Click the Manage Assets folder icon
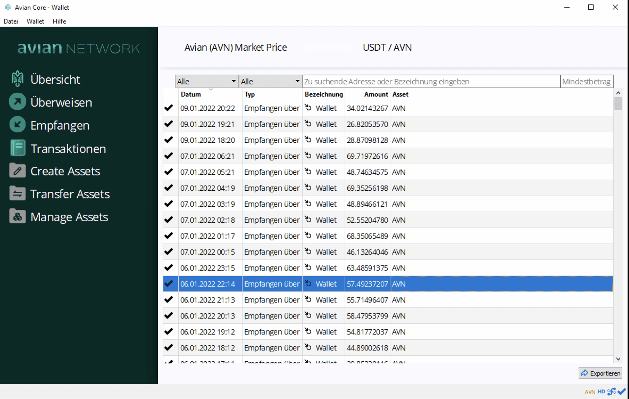629x399 pixels. coord(17,217)
